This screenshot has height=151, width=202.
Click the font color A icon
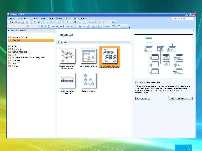pos(88,26)
